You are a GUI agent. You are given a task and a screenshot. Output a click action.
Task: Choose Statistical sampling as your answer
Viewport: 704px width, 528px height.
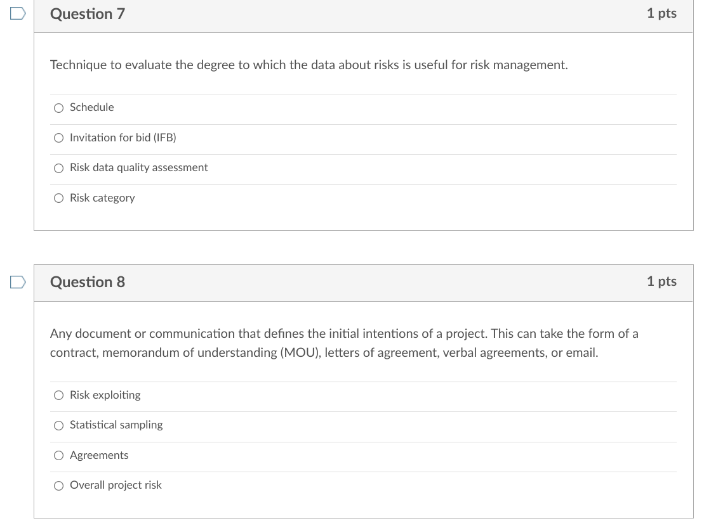tap(58, 425)
